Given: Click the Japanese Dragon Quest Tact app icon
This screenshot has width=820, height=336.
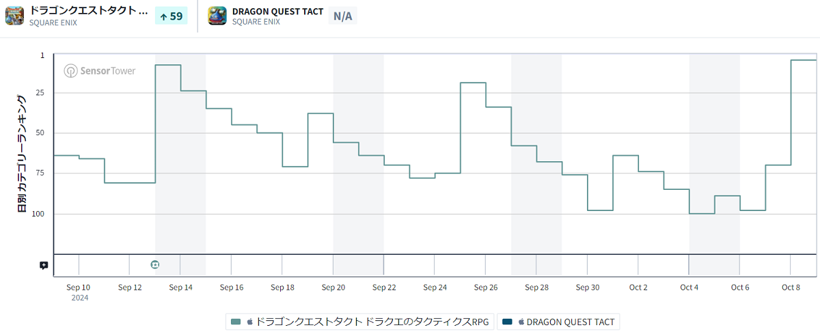Looking at the screenshot, I should tap(14, 16).
